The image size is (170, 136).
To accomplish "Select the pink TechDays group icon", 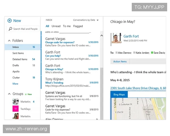I will coord(16,109).
